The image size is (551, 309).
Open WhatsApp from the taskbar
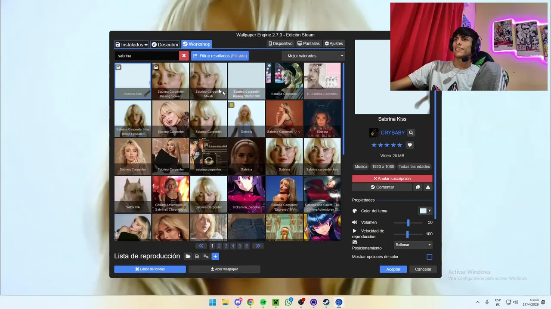click(x=288, y=302)
